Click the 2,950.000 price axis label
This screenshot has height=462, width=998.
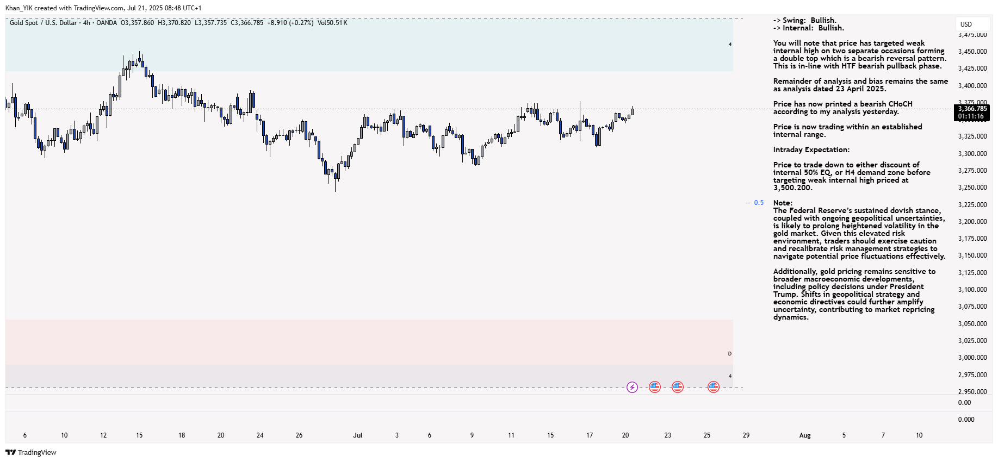click(x=972, y=392)
